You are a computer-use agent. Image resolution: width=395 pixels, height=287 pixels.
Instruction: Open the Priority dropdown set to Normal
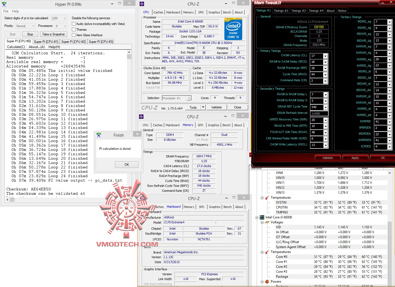click(33, 26)
